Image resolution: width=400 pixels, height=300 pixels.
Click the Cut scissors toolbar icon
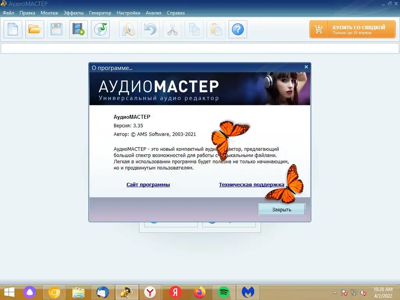(172, 29)
